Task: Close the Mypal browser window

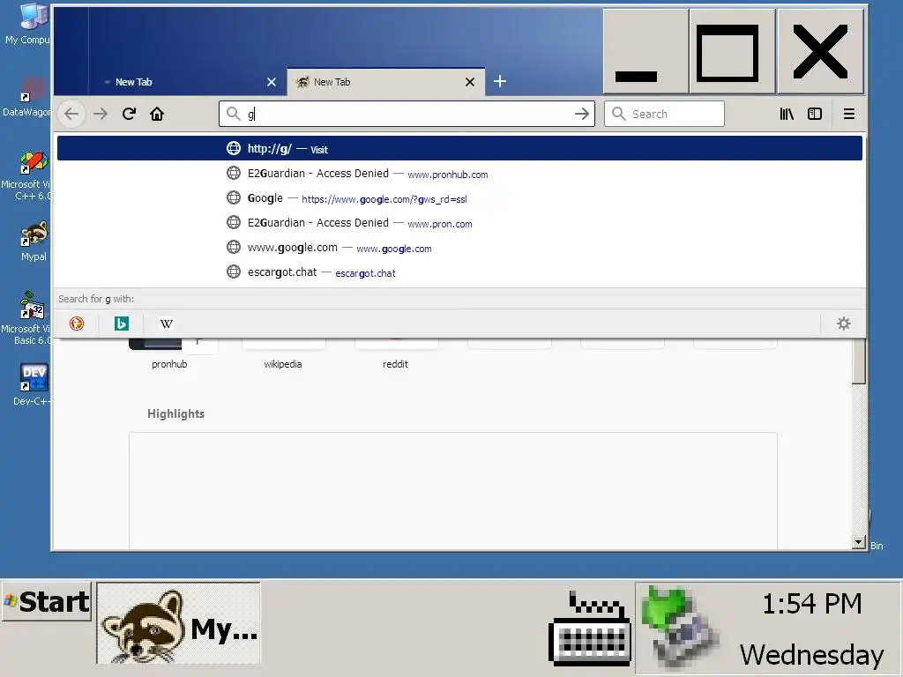Action: point(821,50)
